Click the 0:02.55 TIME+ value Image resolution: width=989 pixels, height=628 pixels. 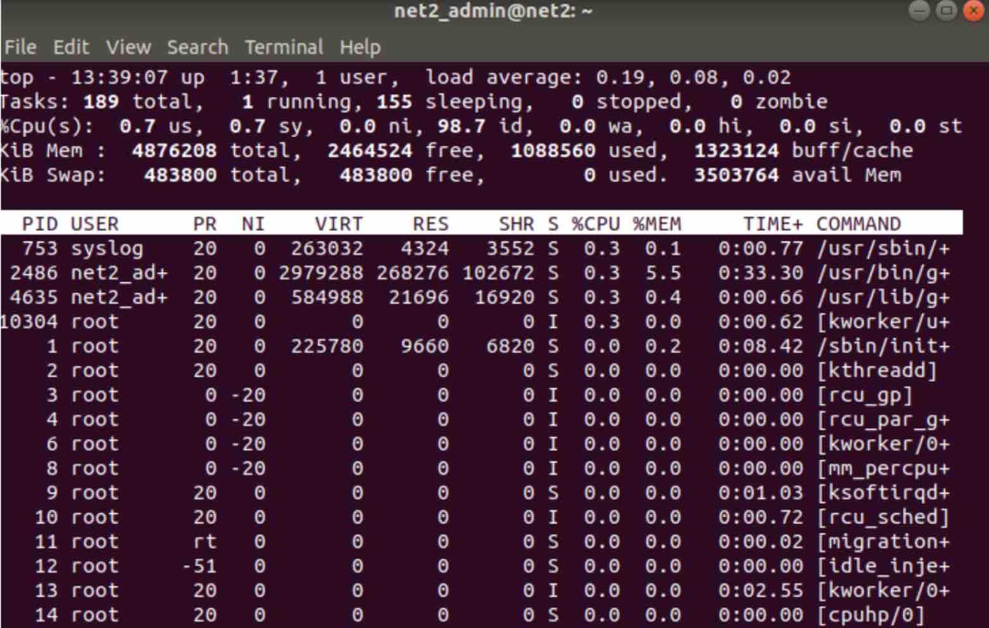point(761,591)
